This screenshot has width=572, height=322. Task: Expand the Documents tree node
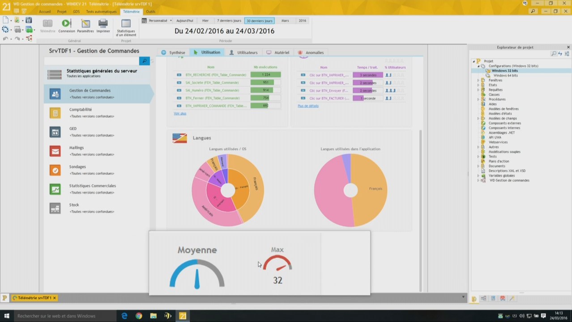[478, 166]
